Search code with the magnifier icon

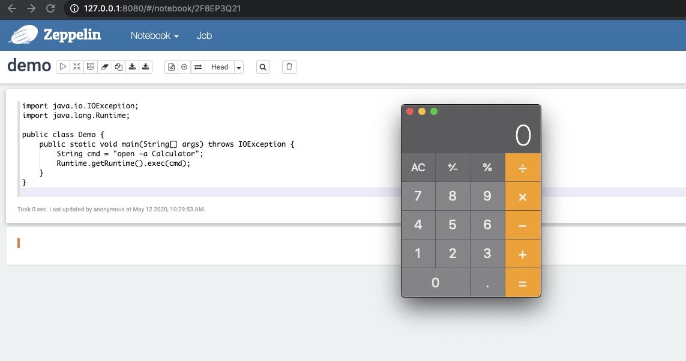(263, 67)
